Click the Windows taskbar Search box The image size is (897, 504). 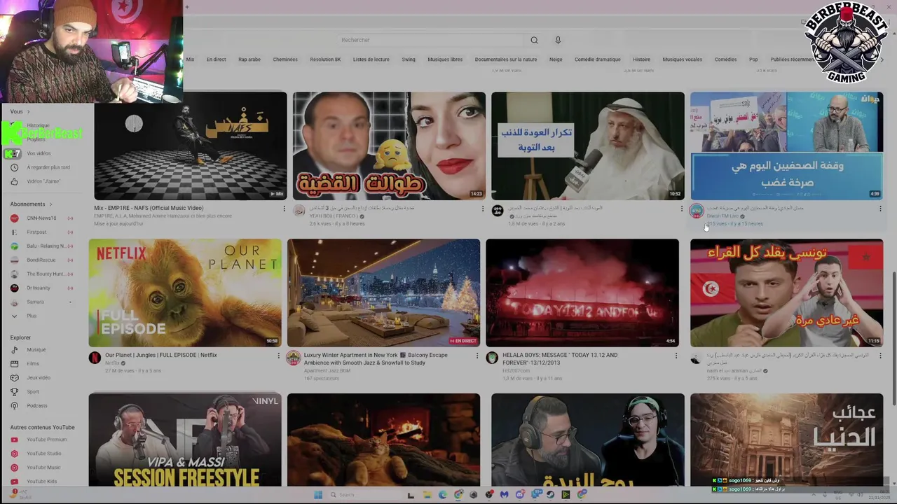(364, 495)
